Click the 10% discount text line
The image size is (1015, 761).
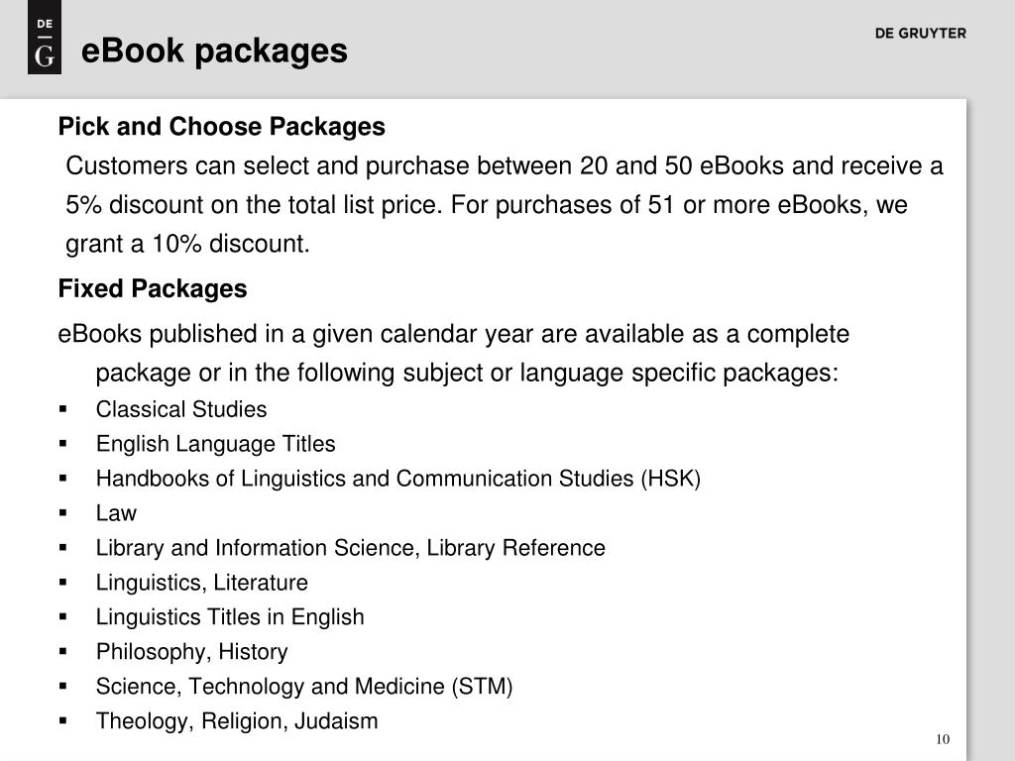187,244
